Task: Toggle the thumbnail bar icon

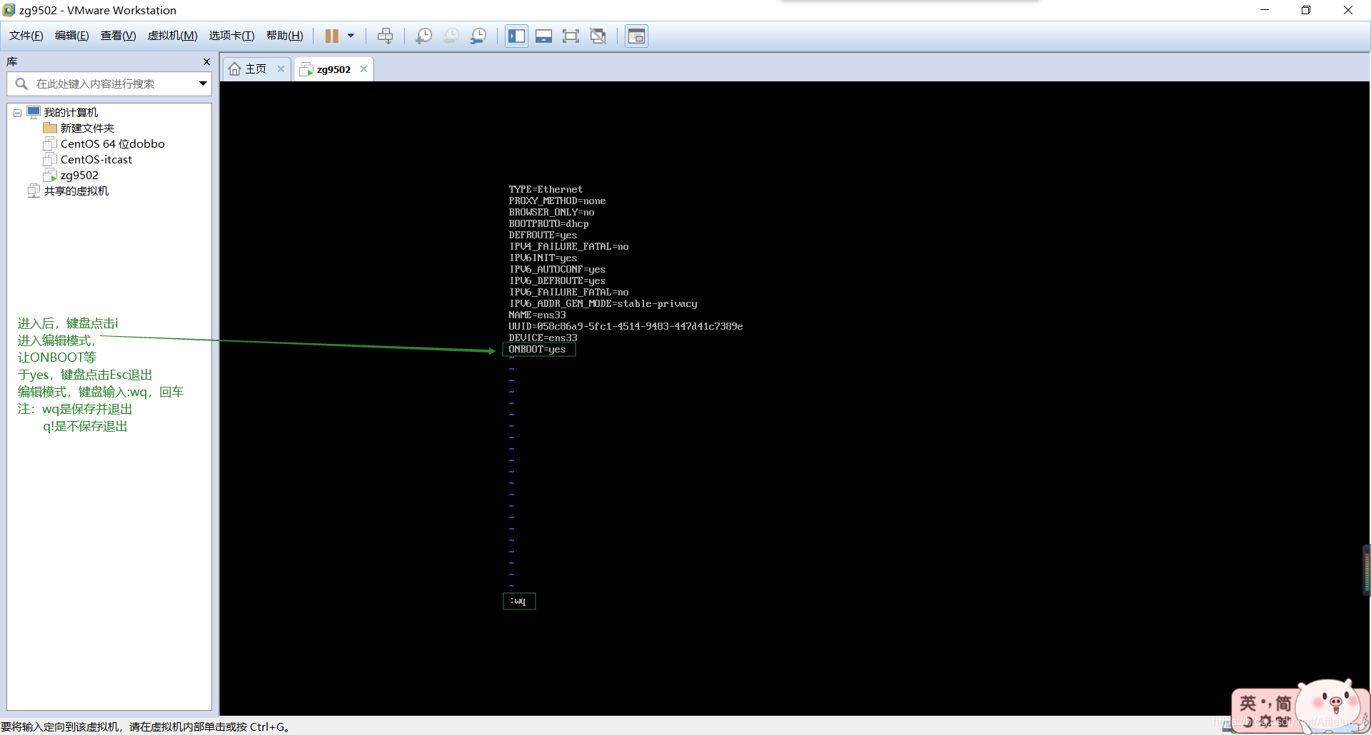Action: click(x=544, y=36)
